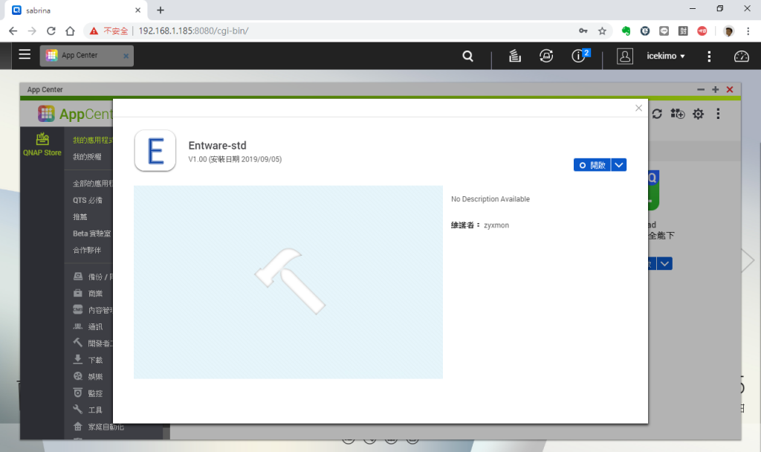Click the Chrome profile avatar
The width and height of the screenshot is (761, 452).
(x=728, y=31)
